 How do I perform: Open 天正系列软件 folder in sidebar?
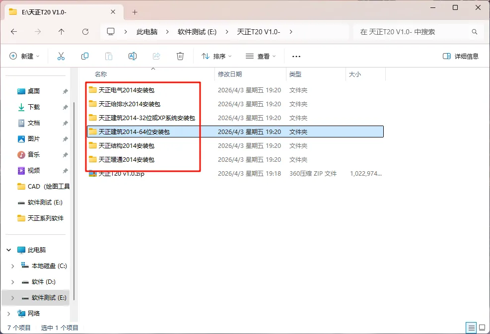[41, 218]
